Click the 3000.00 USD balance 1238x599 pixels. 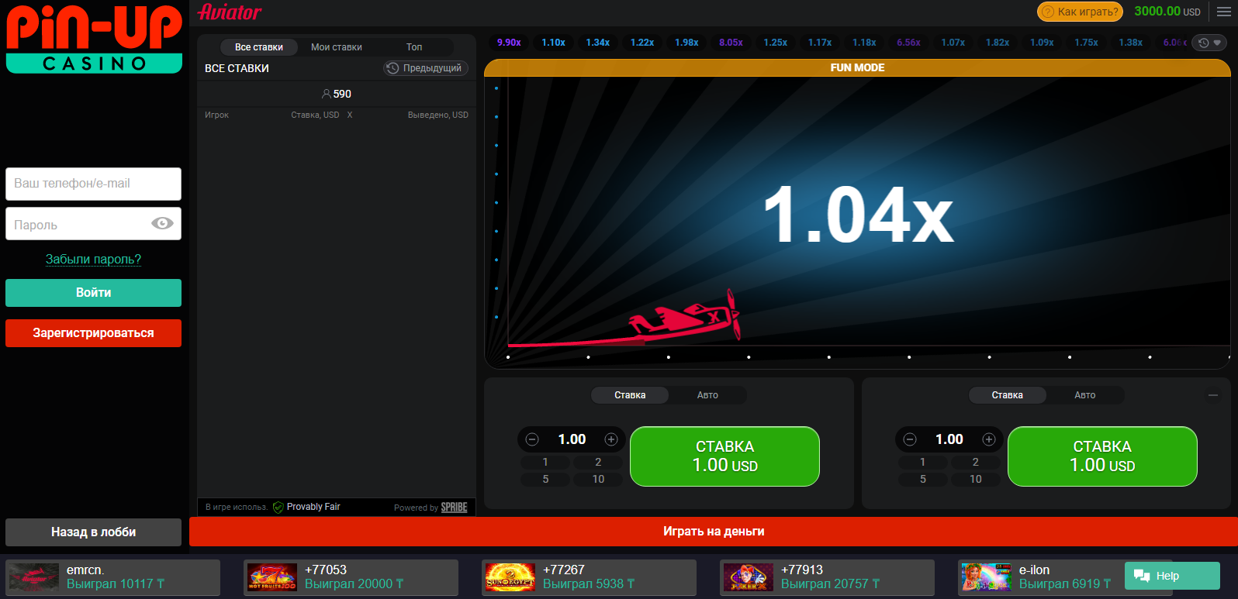point(1167,12)
